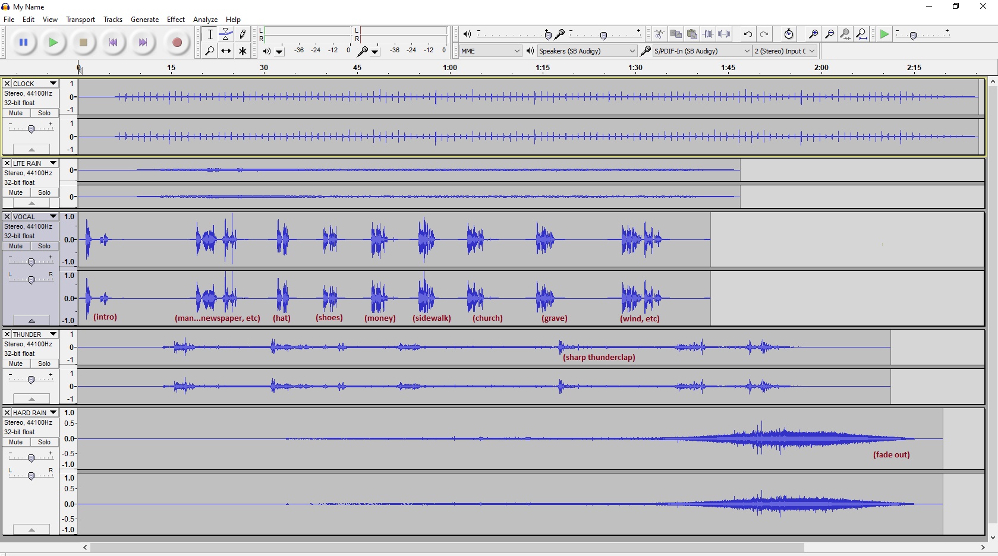The image size is (998, 556).
Task: Open the CLOCK track dropdown menu
Action: click(53, 84)
